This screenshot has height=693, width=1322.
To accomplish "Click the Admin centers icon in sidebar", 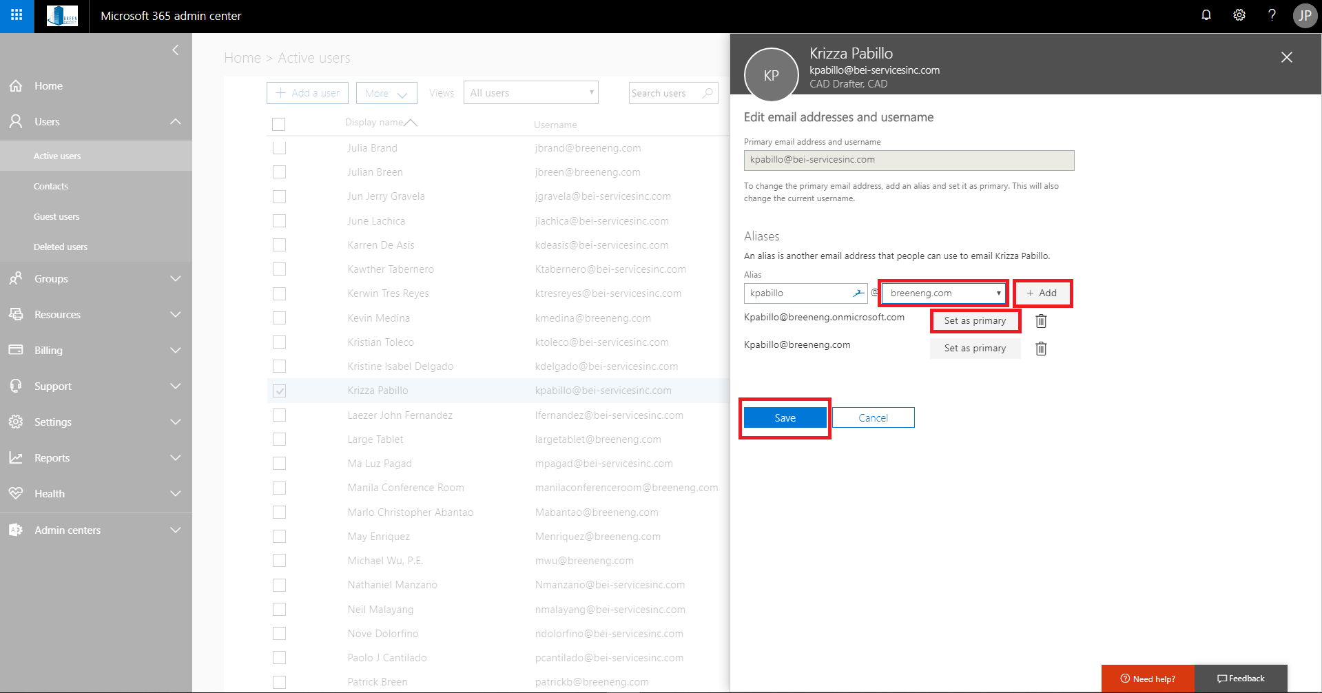I will [x=16, y=530].
